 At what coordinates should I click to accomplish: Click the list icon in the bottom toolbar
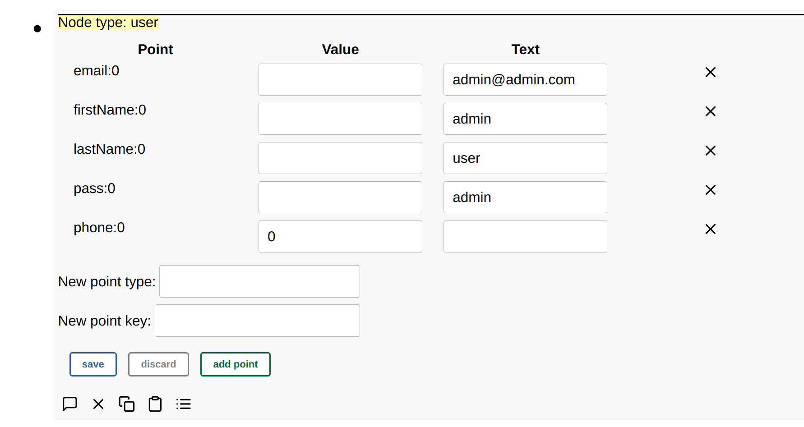[x=184, y=404]
